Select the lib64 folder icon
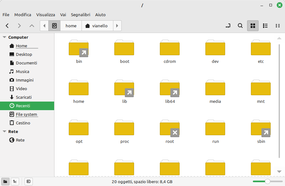This screenshot has height=186, width=285. click(170, 88)
